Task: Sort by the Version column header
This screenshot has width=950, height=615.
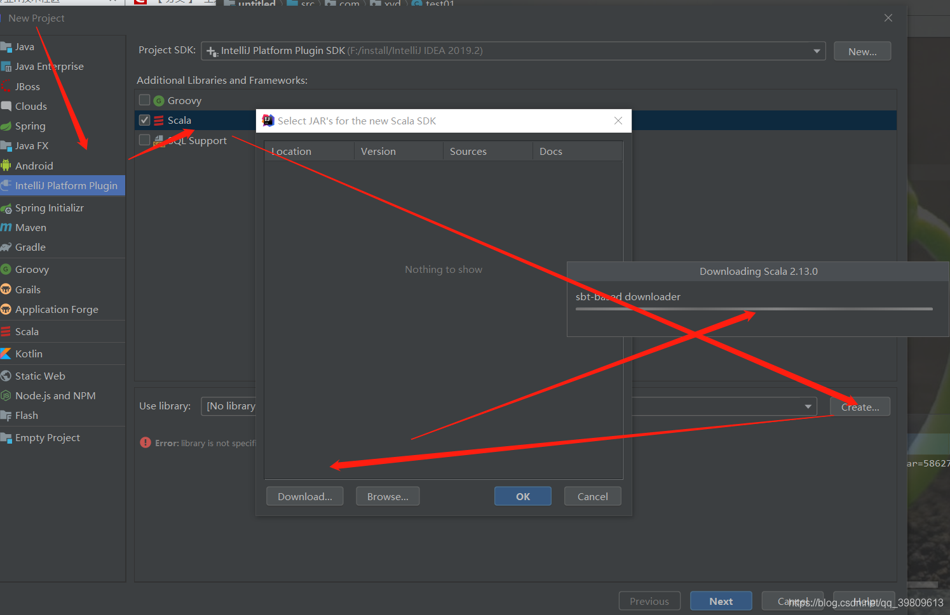Action: [x=398, y=151]
